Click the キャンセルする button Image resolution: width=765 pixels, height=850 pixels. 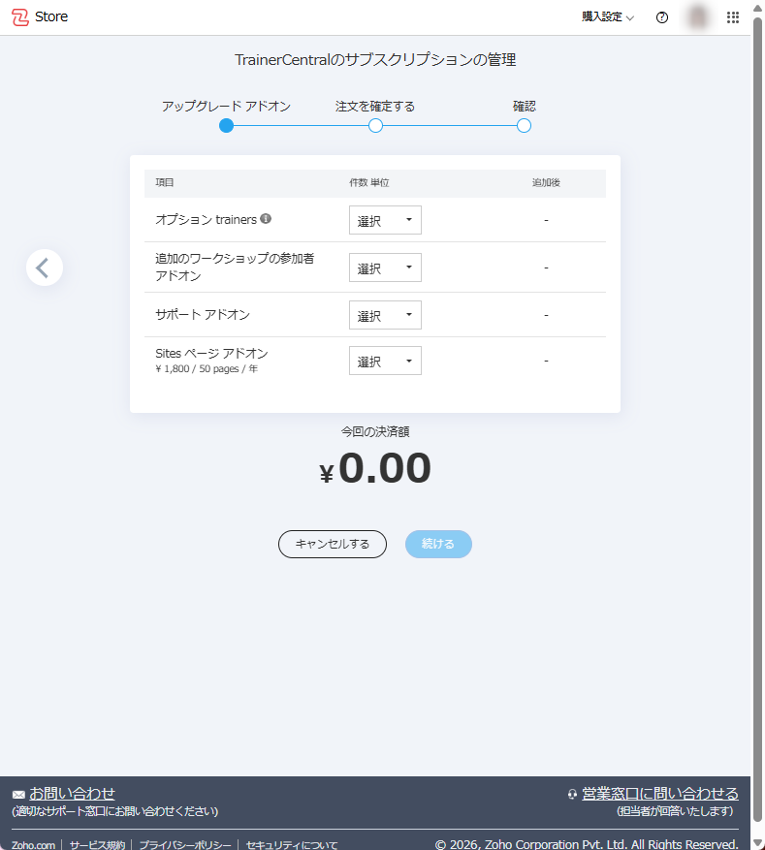333,545
